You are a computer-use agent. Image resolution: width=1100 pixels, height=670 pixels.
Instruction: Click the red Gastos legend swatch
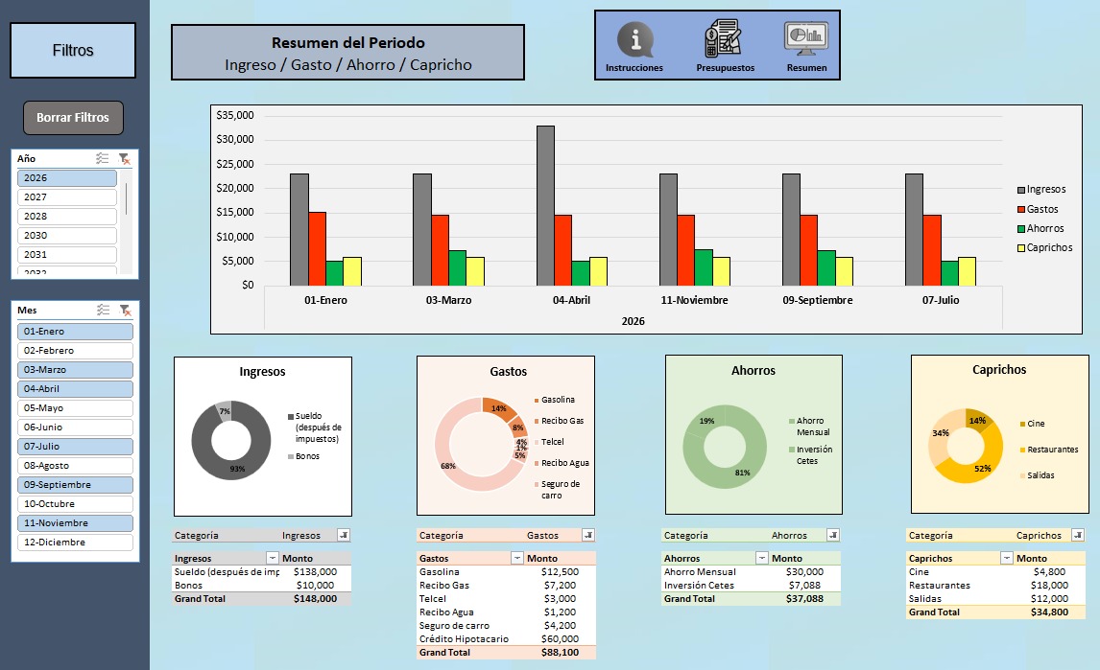click(1021, 209)
